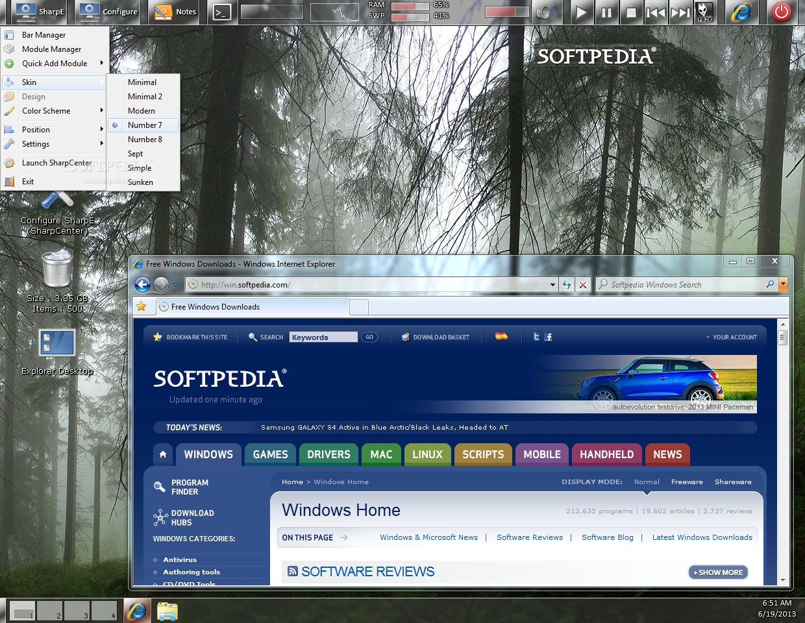Expand the Color Scheme submenu
The image size is (805, 623).
[55, 111]
